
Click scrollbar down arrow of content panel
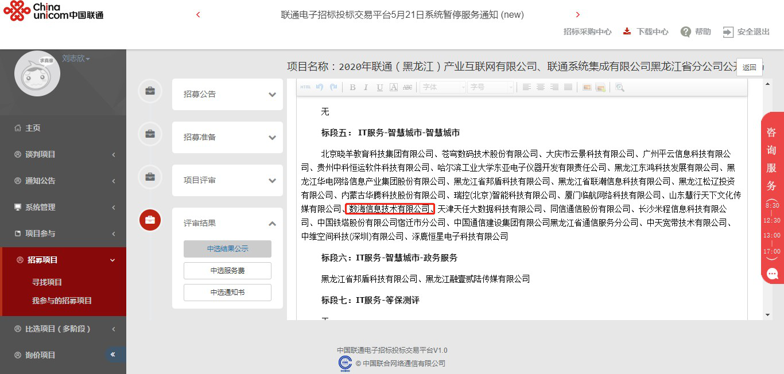pos(768,315)
